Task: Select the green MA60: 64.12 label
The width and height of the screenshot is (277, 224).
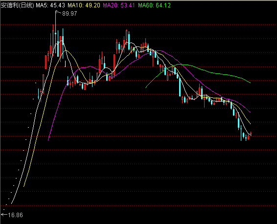Action: click(x=154, y=5)
